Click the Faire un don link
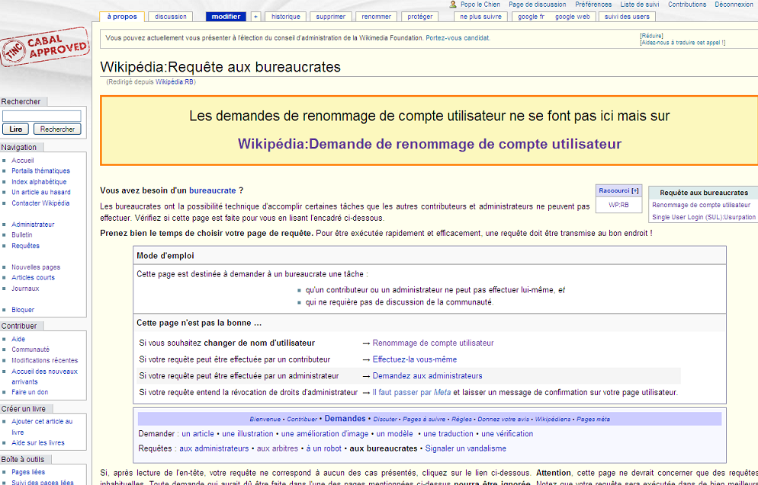 click(x=30, y=392)
